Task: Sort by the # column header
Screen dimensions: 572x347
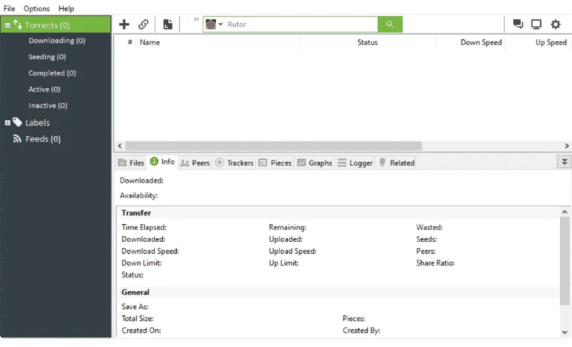Action: (129, 42)
